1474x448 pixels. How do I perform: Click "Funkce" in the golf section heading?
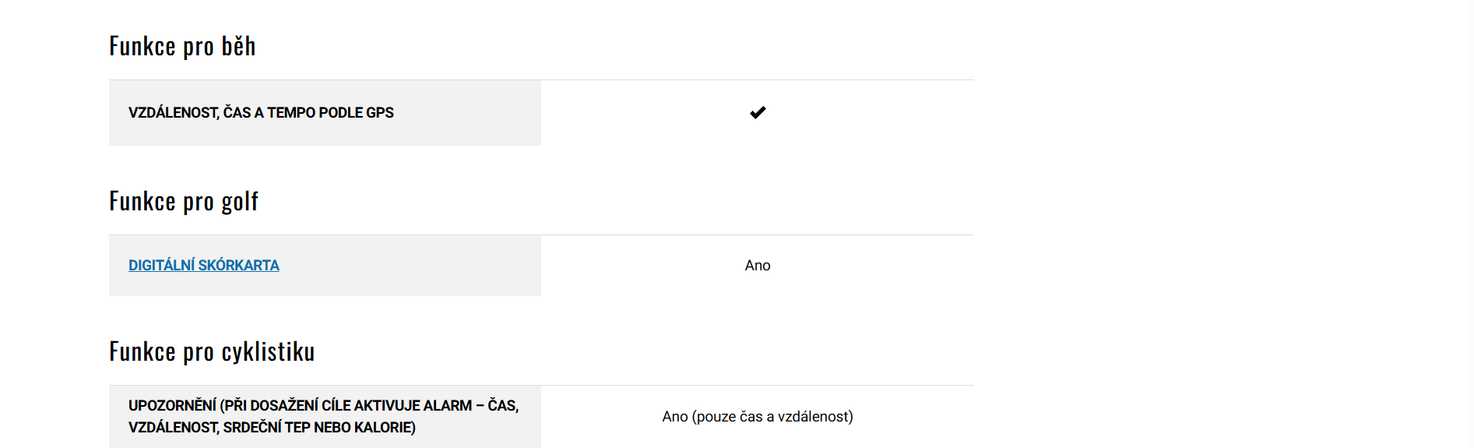tap(142, 202)
